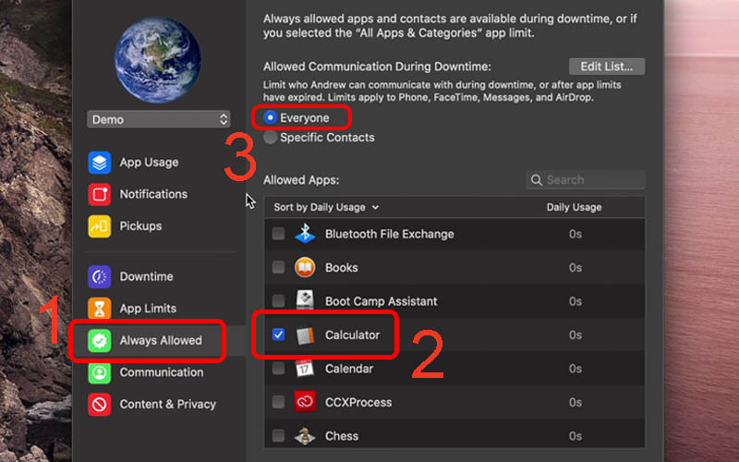Select the Specific Contacts radio button
Viewport: 739px width, 462px height.
tap(270, 138)
